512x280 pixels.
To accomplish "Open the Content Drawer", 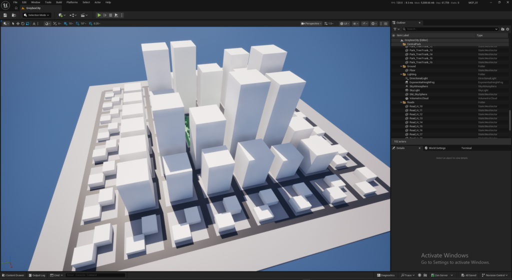I will [x=13, y=275].
